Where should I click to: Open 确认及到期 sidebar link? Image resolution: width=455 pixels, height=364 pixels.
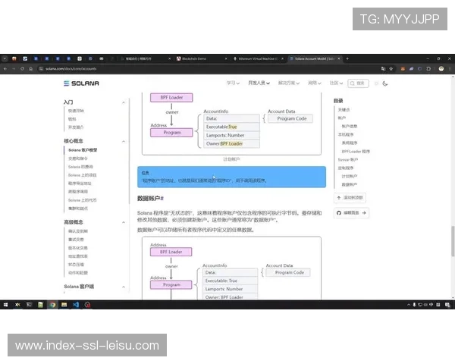pos(78,231)
